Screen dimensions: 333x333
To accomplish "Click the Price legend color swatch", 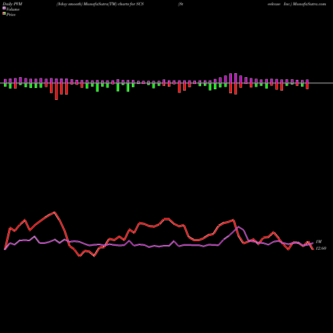I will click(x=4, y=14).
